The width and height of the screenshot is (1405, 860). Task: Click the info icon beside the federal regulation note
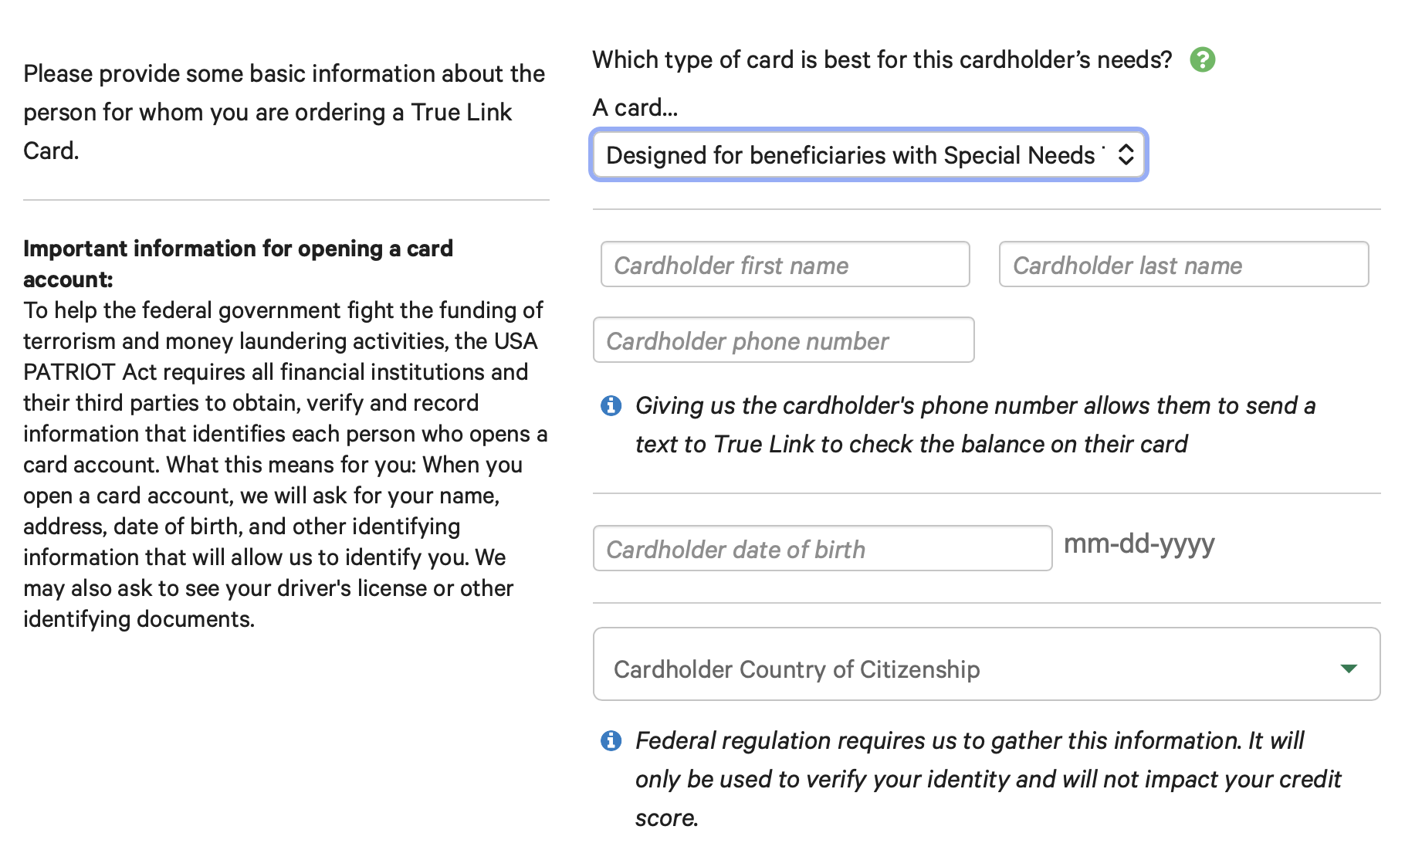point(611,740)
